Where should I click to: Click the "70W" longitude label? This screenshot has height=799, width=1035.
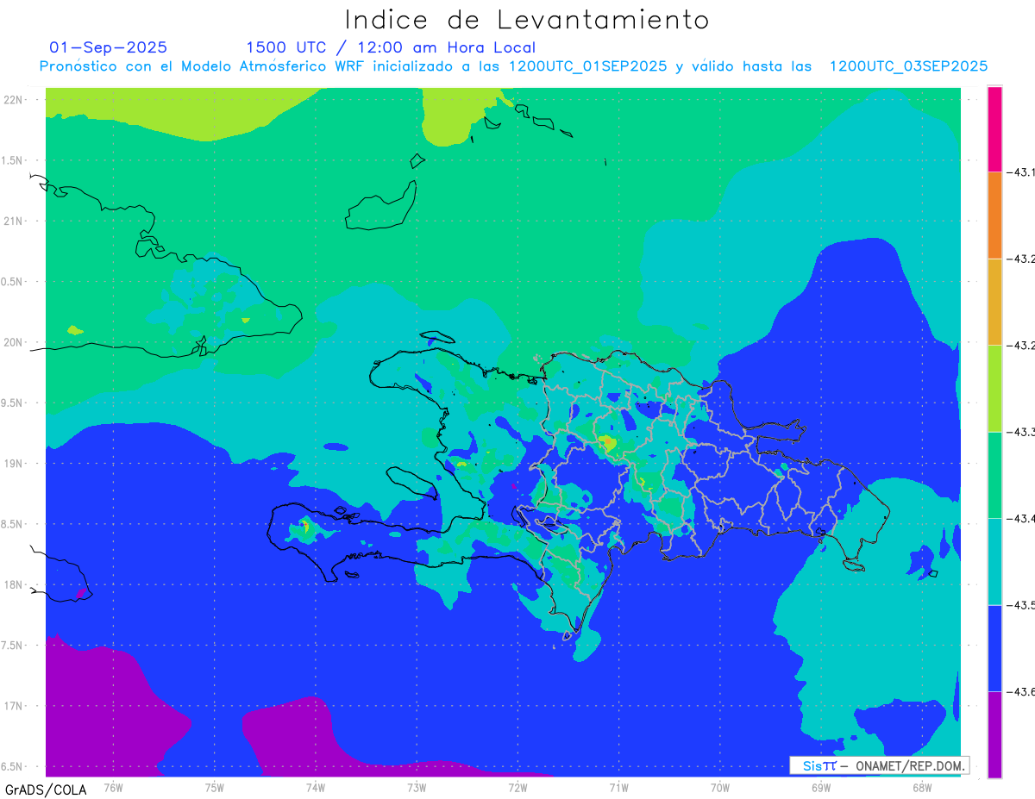(x=720, y=787)
